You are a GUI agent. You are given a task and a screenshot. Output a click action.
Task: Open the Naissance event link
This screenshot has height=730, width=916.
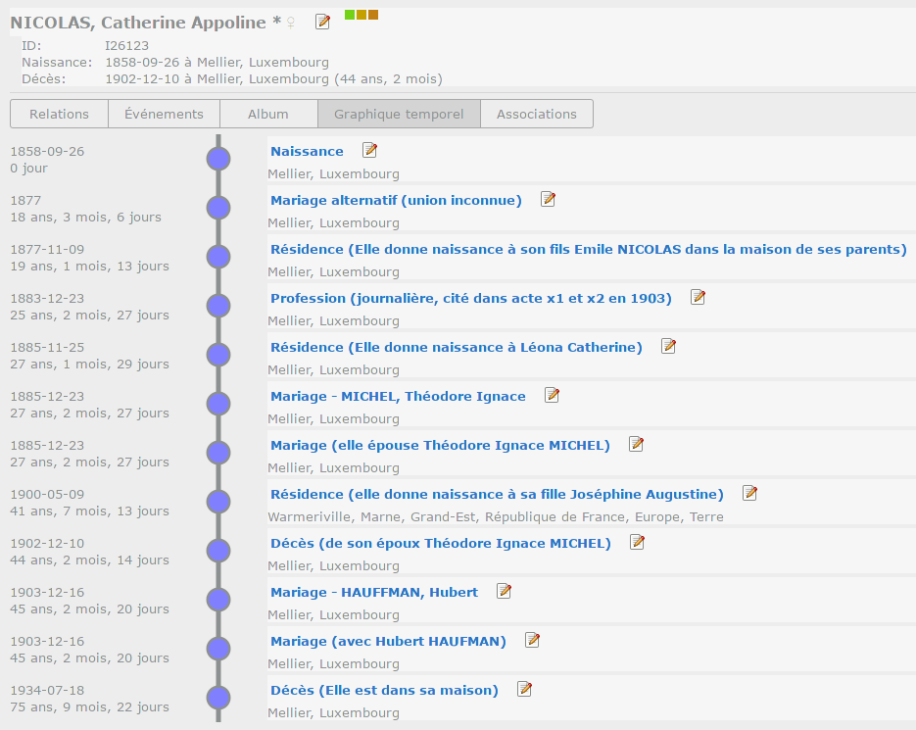[x=307, y=151]
